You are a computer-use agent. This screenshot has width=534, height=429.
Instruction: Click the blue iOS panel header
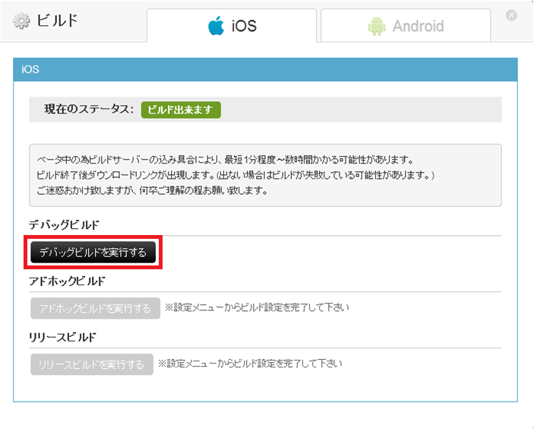coord(265,69)
